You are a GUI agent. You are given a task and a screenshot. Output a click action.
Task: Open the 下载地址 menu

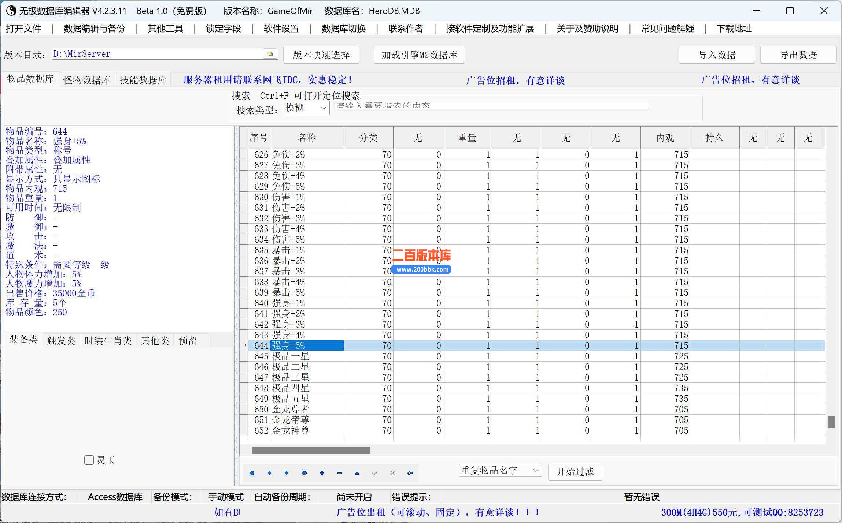(x=734, y=29)
